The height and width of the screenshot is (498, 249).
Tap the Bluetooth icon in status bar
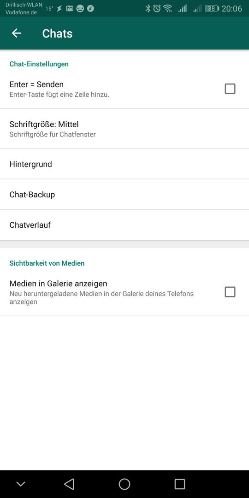tap(148, 9)
